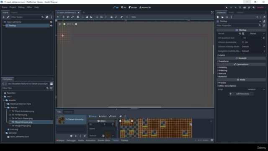Viewport: 268px width, 151px height.
Task: Toggle distraction-free mode icon
Action: [212, 13]
